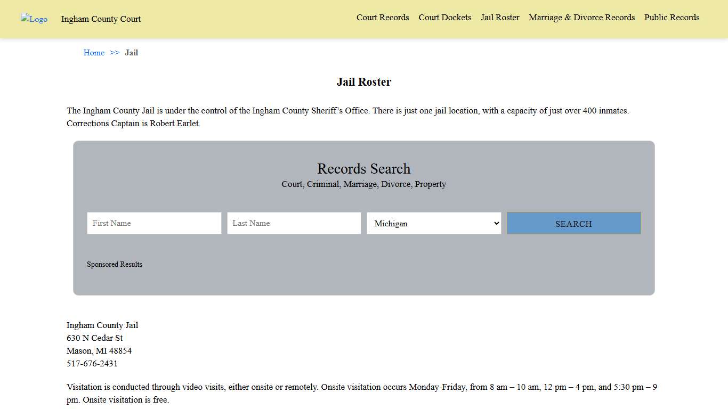The height and width of the screenshot is (409, 728).
Task: Open the Court Dockets section
Action: tap(444, 18)
